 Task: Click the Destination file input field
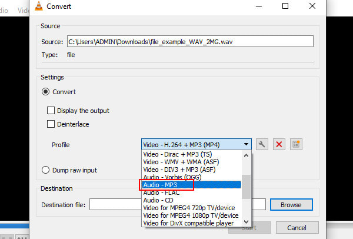point(115,204)
